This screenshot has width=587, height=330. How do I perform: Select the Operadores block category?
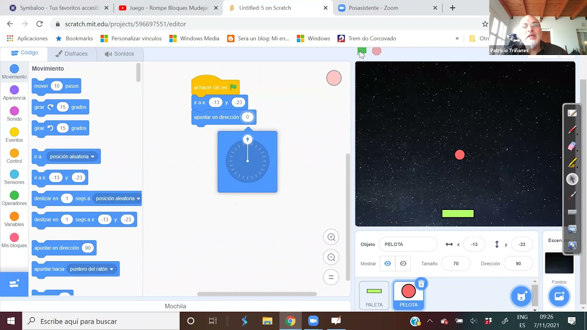pos(14,198)
